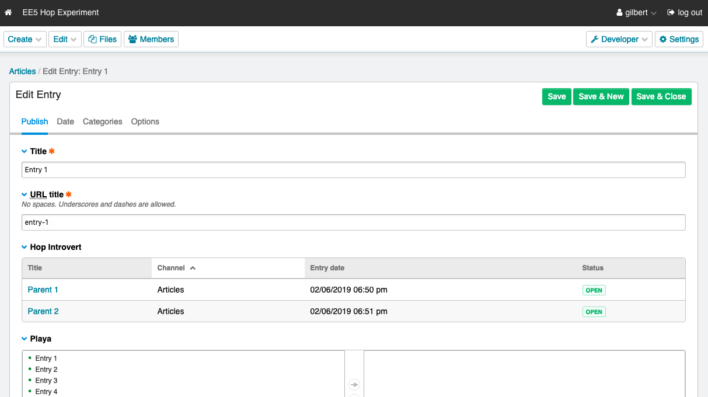Open the Parent 1 entry link
Image resolution: width=708 pixels, height=397 pixels.
pos(43,290)
